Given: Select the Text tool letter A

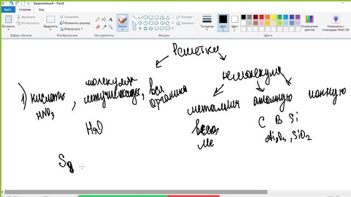Looking at the screenshot, I should pos(111,20).
